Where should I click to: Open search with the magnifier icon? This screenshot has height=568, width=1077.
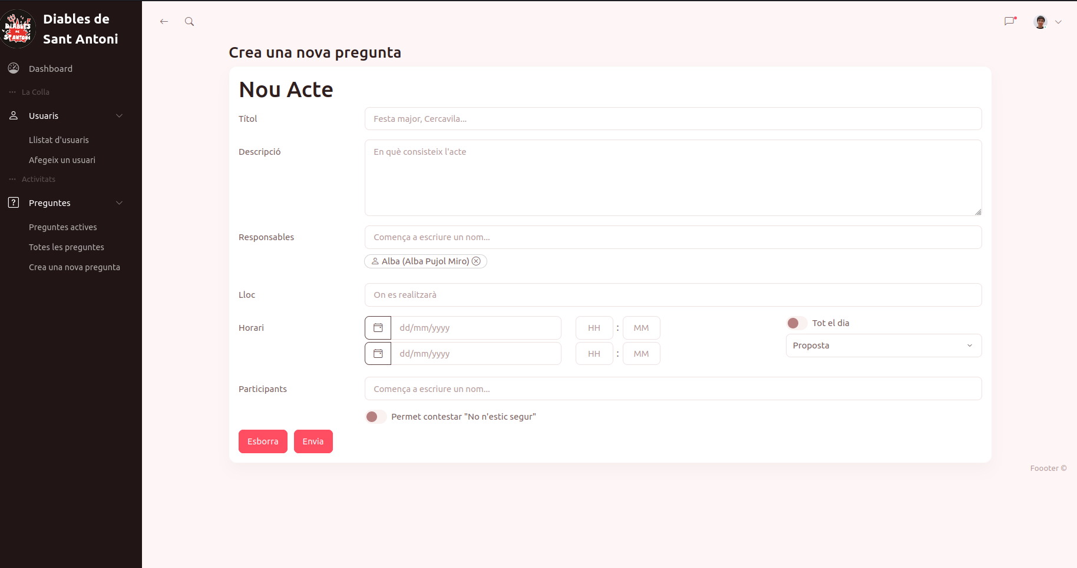pyautogui.click(x=189, y=22)
